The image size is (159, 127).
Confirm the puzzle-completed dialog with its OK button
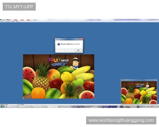[78, 50]
